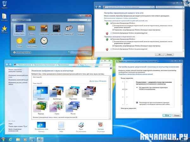This screenshot has height=142, width=190.
Task: Toggle notify when firewall blocks program, public network
Action: pyautogui.click(x=113, y=46)
